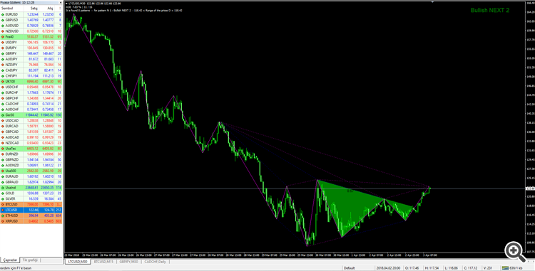535x271 pixels.
Task: Select the EURCAD symbol row
Action: coord(31,126)
